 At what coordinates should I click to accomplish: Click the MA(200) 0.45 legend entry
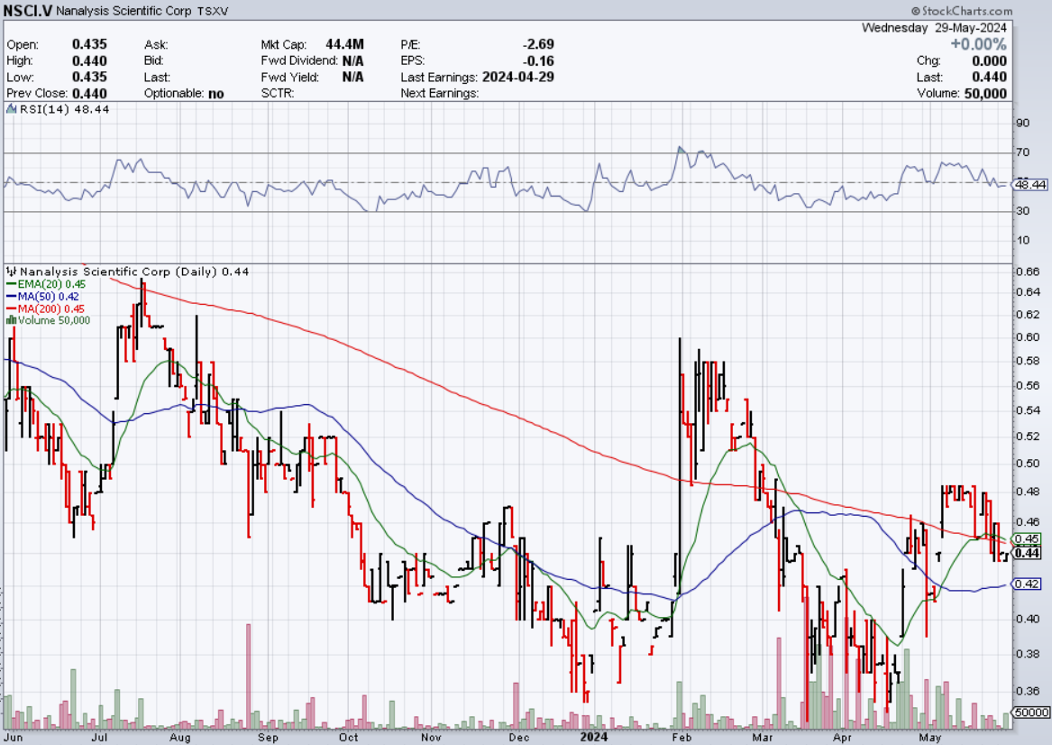click(51, 308)
